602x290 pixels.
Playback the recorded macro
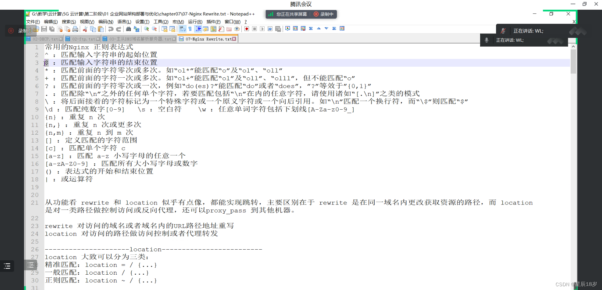tap(262, 28)
